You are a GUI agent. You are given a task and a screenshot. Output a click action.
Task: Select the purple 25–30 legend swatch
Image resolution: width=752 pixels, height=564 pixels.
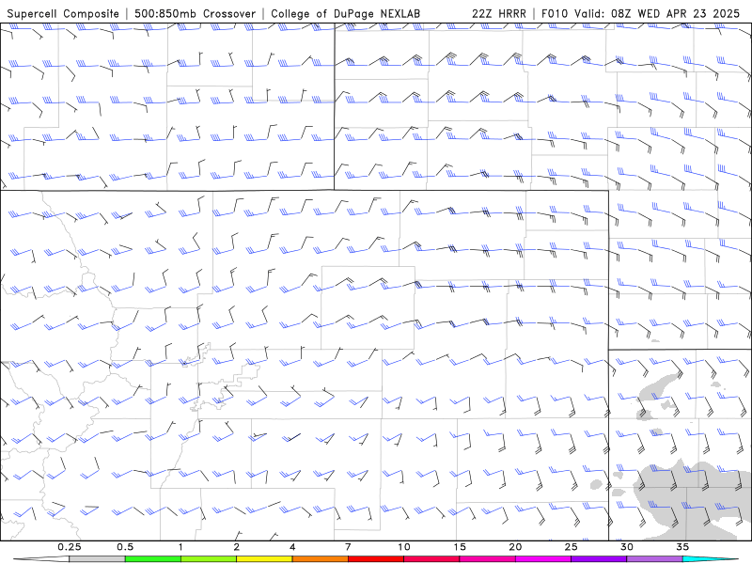599,559
